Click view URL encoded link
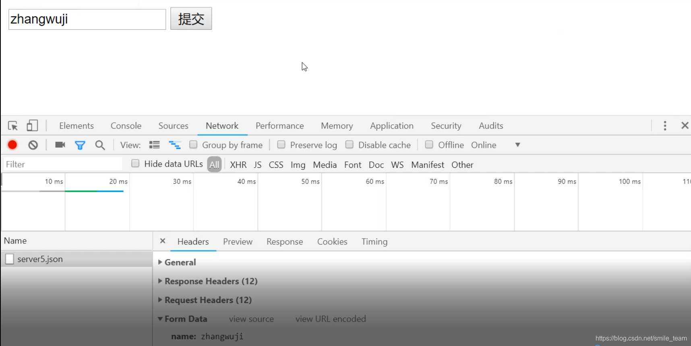The image size is (691, 346). tap(331, 319)
